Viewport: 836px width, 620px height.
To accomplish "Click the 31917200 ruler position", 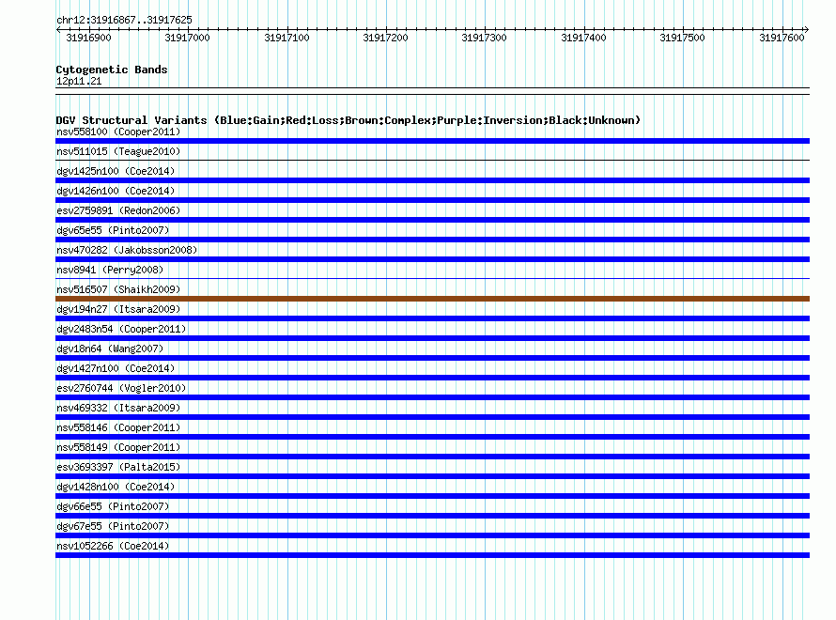I will point(385,38).
